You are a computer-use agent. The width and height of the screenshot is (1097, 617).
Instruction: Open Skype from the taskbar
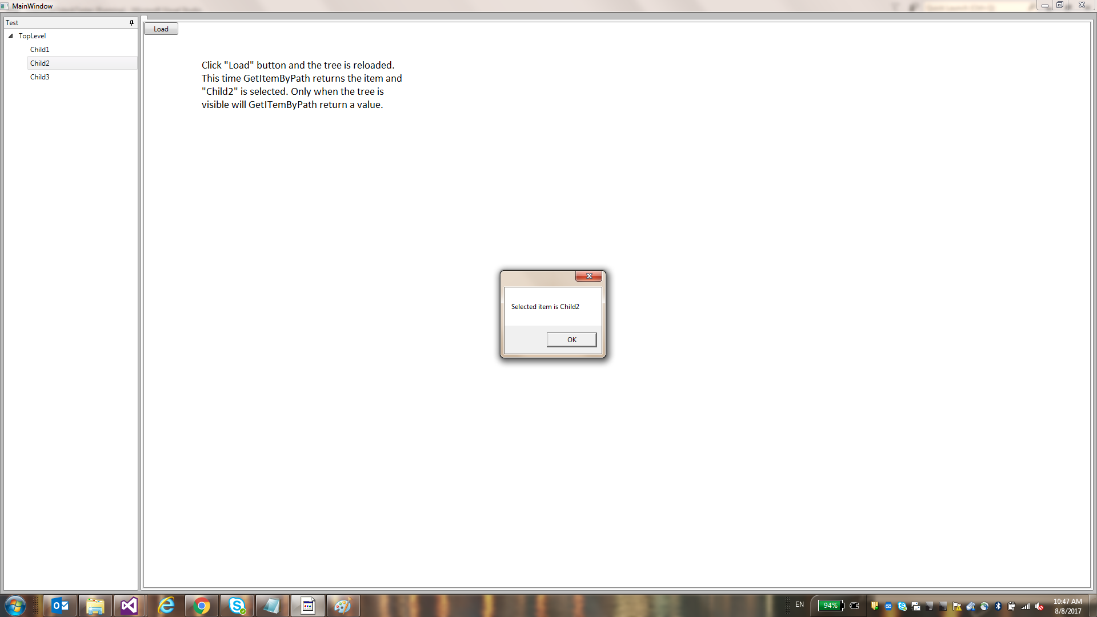click(x=237, y=606)
